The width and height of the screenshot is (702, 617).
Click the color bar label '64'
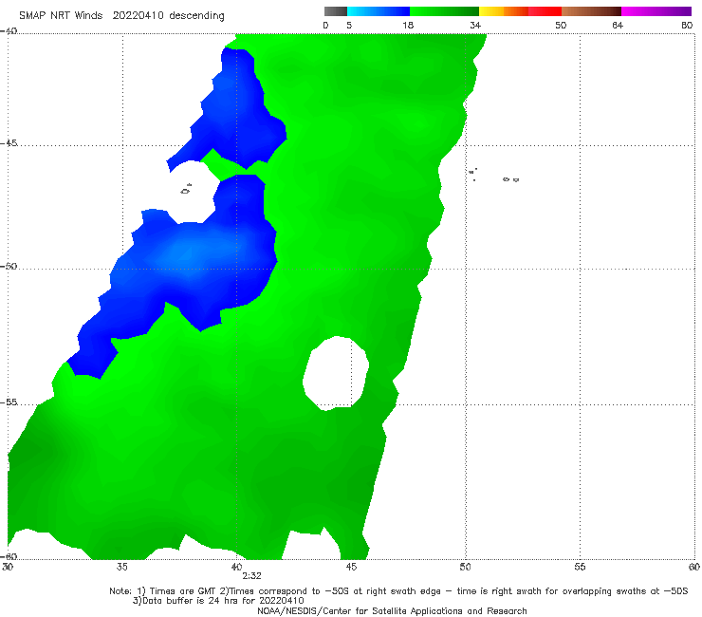click(x=618, y=25)
